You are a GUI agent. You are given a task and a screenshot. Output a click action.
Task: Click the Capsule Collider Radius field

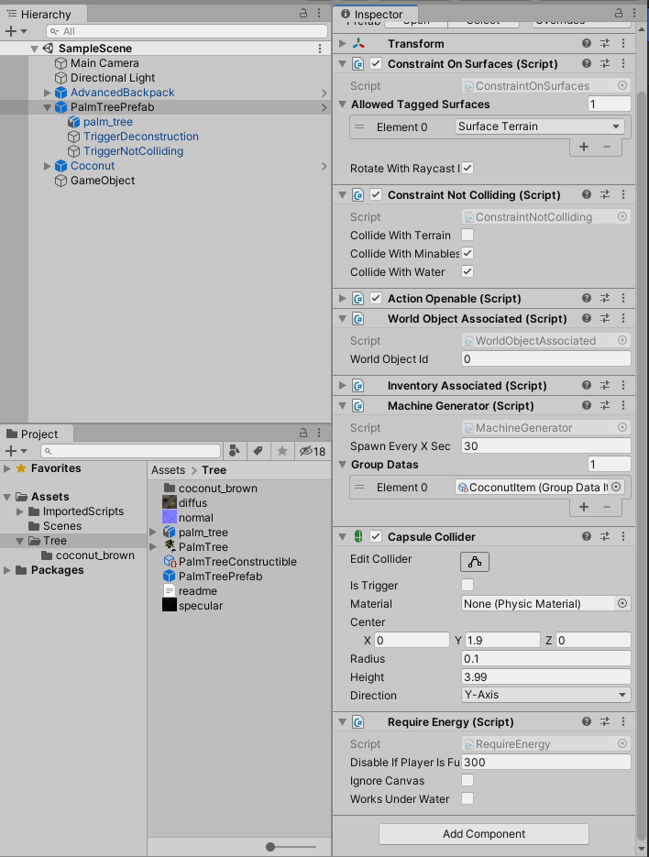[546, 658]
